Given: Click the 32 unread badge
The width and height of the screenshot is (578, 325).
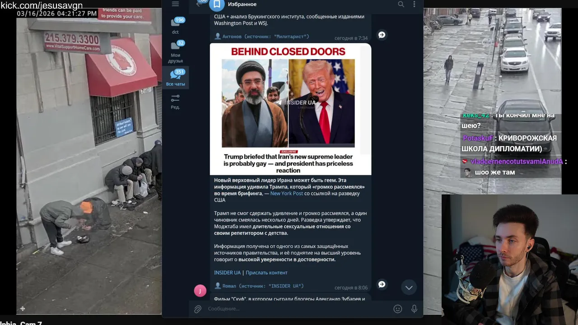Looking at the screenshot, I should click(x=181, y=43).
